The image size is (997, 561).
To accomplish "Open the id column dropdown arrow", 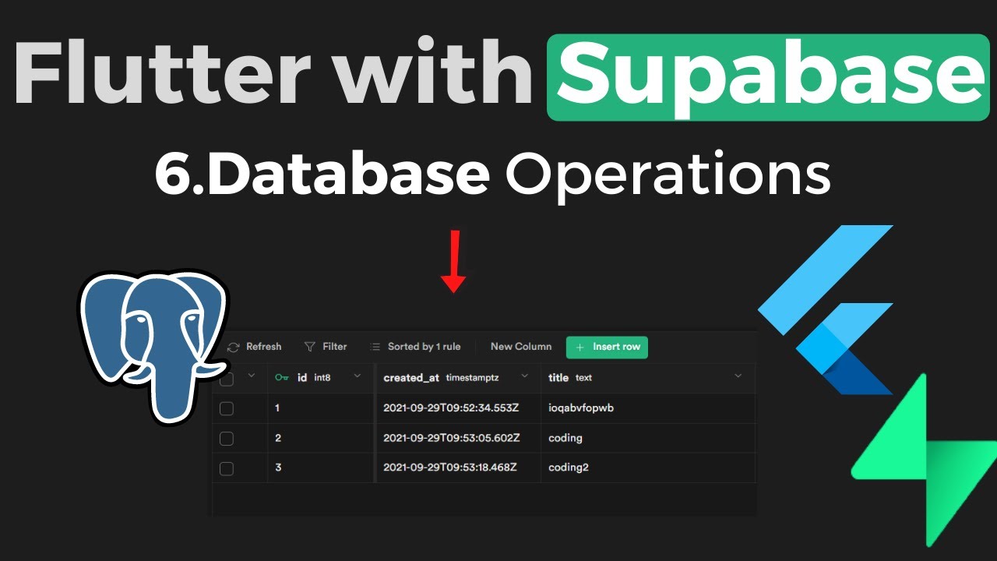I will [x=358, y=376].
